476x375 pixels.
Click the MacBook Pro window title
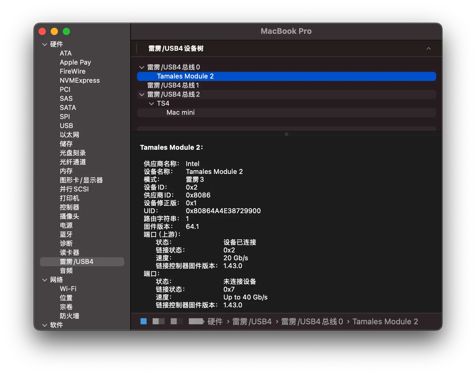click(x=286, y=31)
